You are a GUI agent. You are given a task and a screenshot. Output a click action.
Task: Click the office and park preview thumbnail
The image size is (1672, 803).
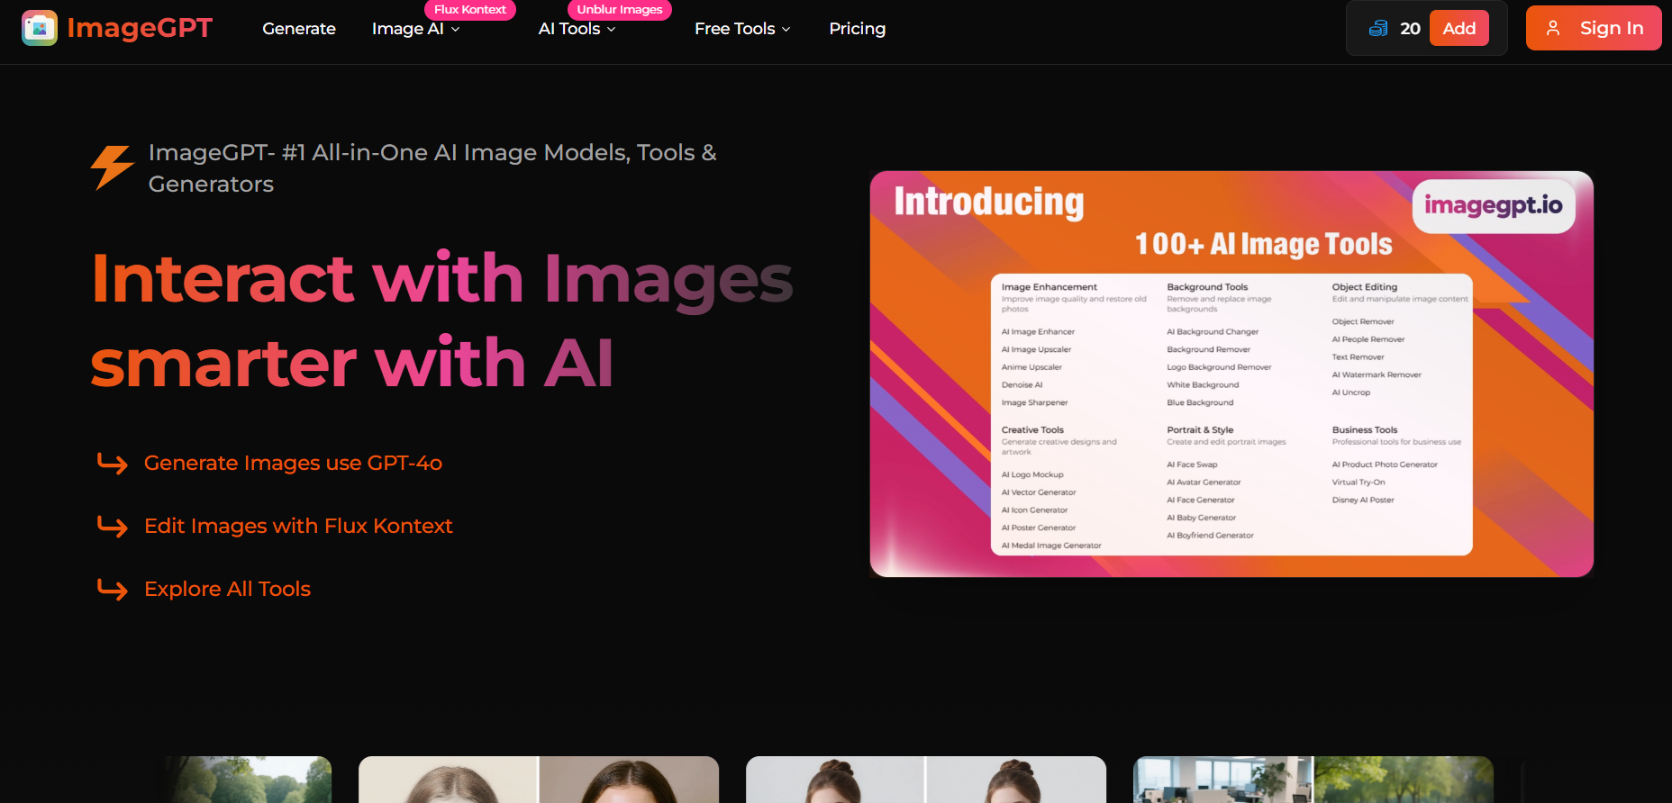[1313, 780]
